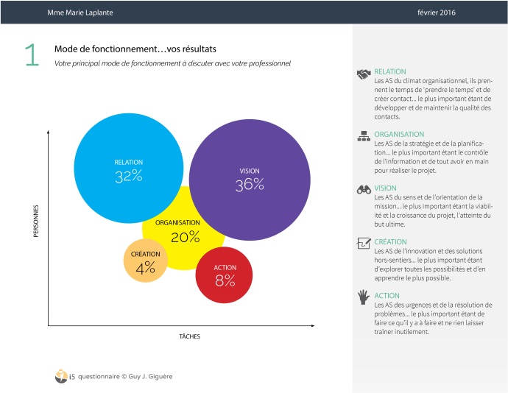Click the CRÉATION heading in the legend
The height and width of the screenshot is (393, 508).
[x=390, y=241]
